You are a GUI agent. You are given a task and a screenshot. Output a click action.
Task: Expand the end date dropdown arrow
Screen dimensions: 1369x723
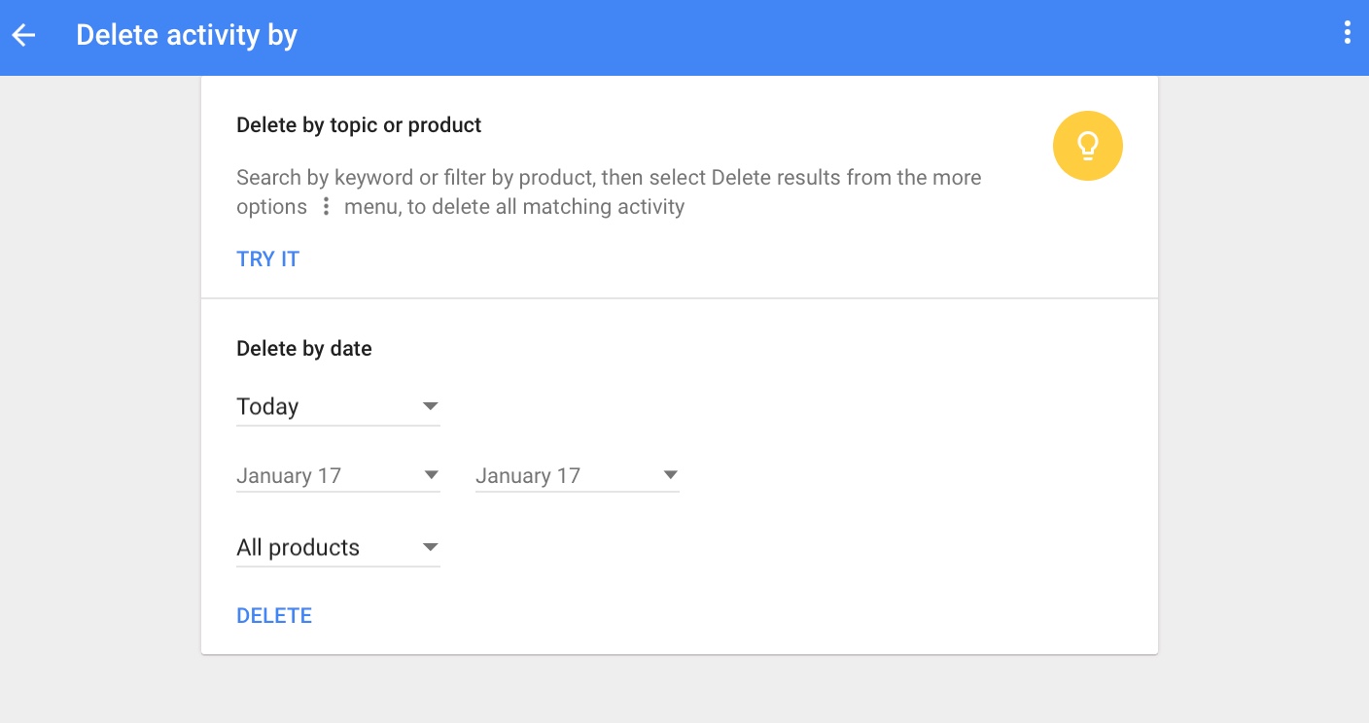(x=670, y=475)
